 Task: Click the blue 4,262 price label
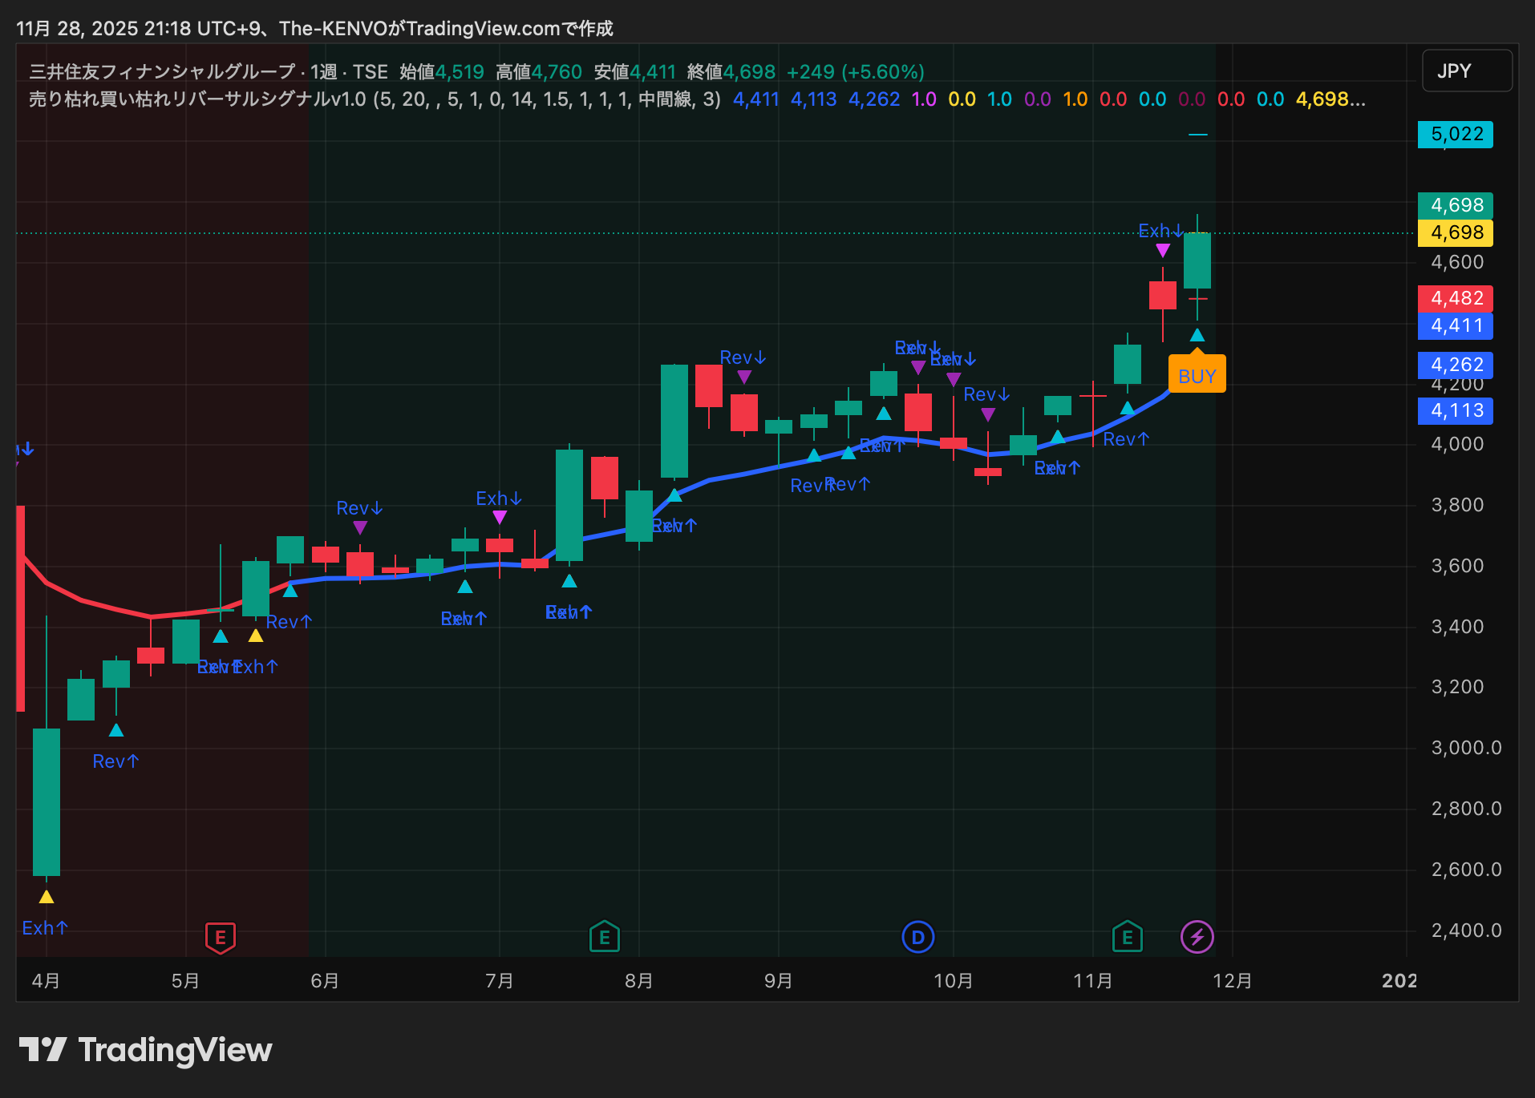1455,365
